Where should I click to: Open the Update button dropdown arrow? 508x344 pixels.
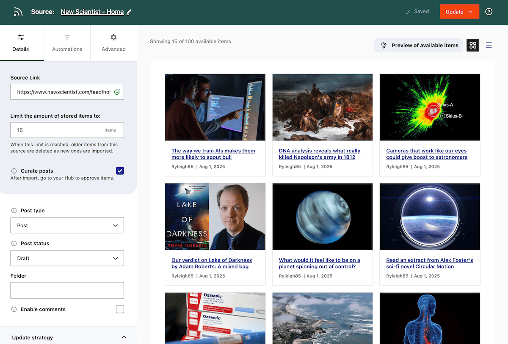(x=470, y=12)
